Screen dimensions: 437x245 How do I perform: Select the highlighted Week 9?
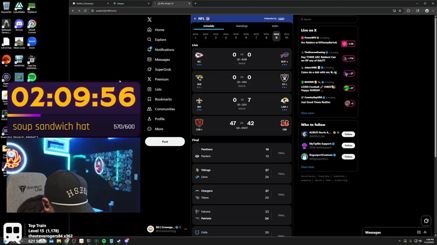coord(277,36)
